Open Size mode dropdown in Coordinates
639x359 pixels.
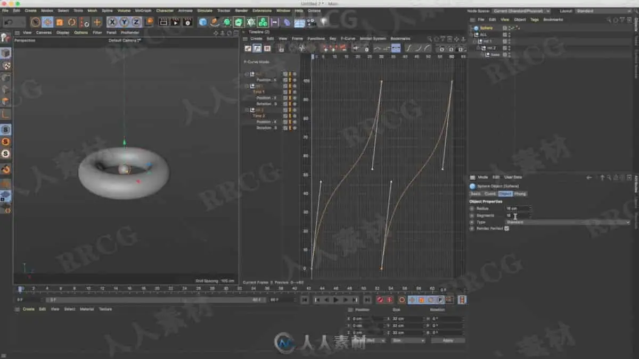point(408,340)
